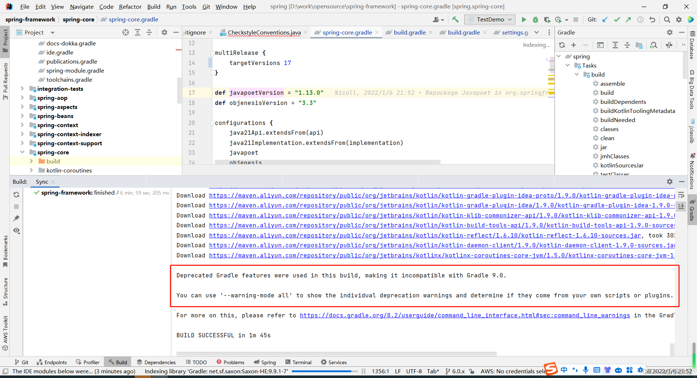This screenshot has height=378, width=697.
Task: Collapse the build node under Tasks
Action: 577,74
